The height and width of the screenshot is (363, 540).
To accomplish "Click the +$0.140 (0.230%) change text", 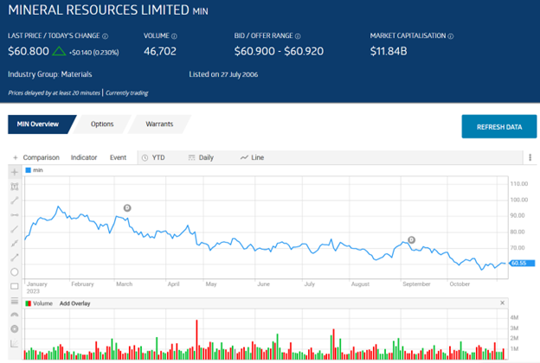I will [x=94, y=53].
